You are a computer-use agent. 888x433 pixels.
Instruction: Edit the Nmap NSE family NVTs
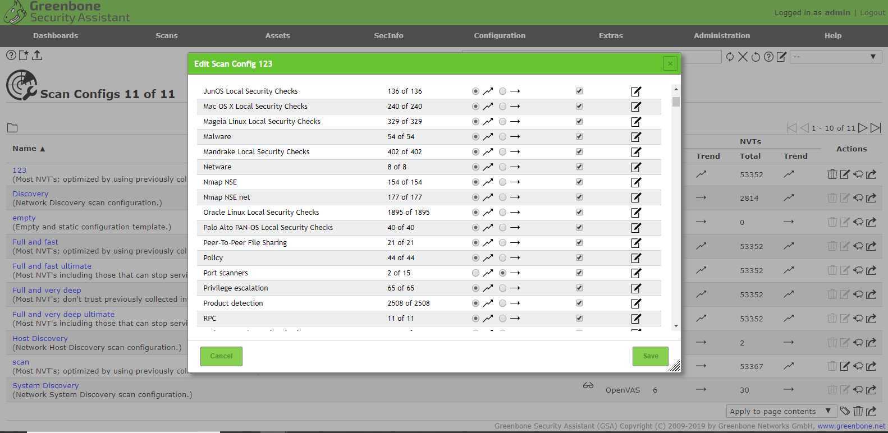tap(636, 182)
